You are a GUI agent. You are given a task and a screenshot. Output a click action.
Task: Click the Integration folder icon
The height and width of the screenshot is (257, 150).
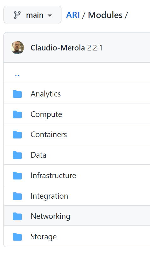click(x=17, y=196)
